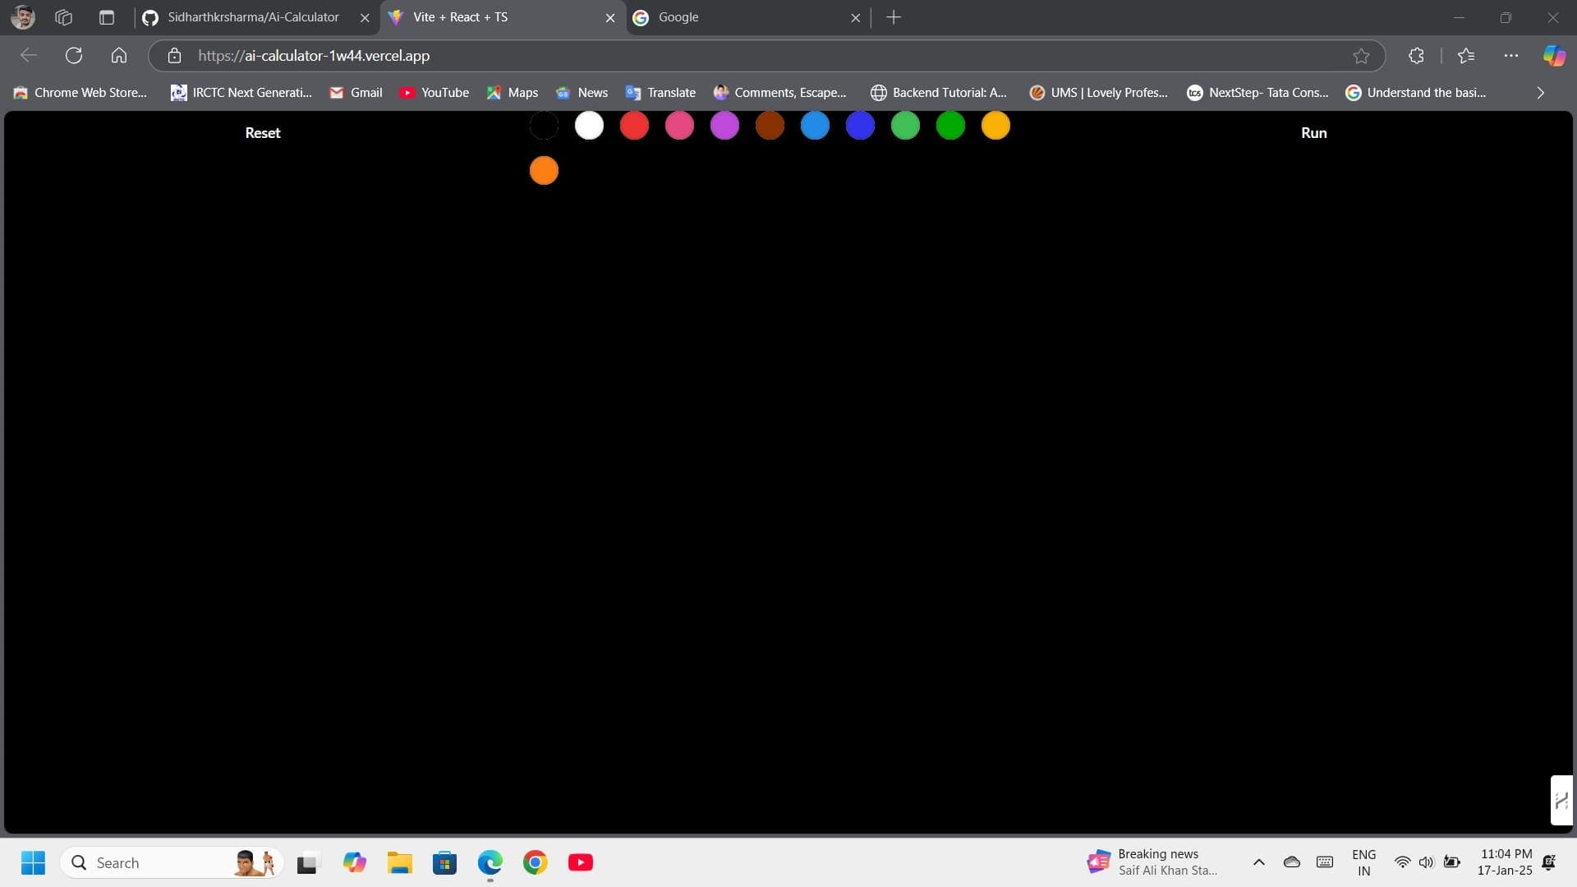Open the Backend Tutorial bookmark
This screenshot has width=1577, height=887.
coord(939,93)
